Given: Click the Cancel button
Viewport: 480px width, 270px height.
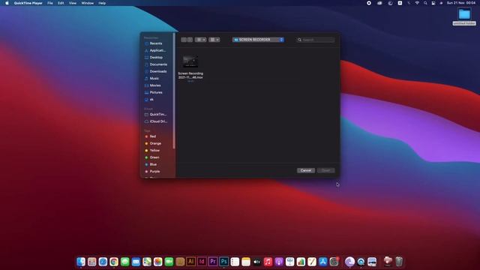Looking at the screenshot, I should pyautogui.click(x=306, y=170).
